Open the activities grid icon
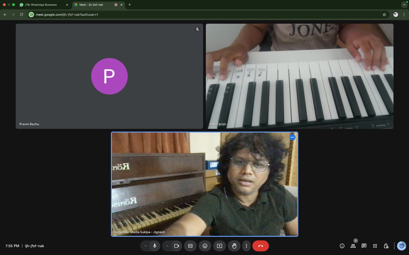Viewport: 409px width, 255px height. tap(375, 246)
